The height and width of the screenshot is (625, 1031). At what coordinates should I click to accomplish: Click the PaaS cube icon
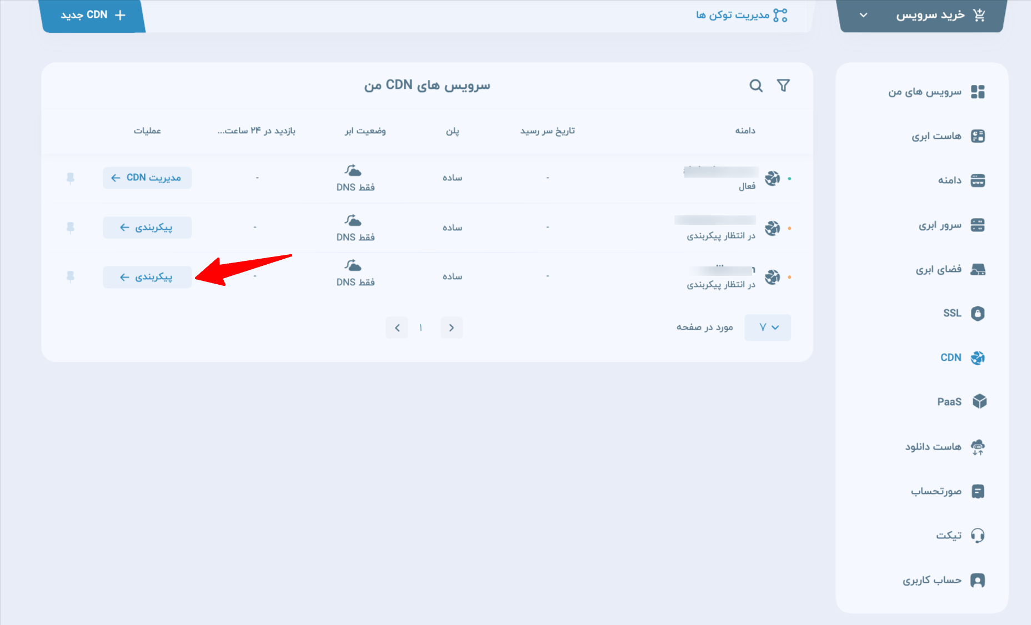979,401
